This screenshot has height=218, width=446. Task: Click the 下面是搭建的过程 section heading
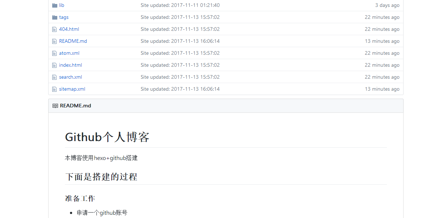pos(101,177)
